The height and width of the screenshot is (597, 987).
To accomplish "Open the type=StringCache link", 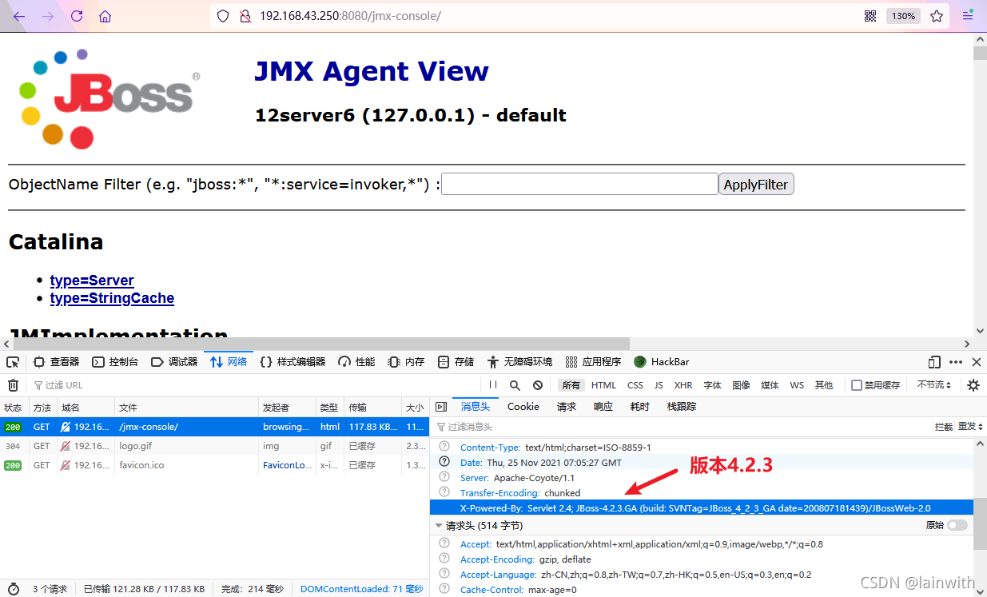I will 112,298.
